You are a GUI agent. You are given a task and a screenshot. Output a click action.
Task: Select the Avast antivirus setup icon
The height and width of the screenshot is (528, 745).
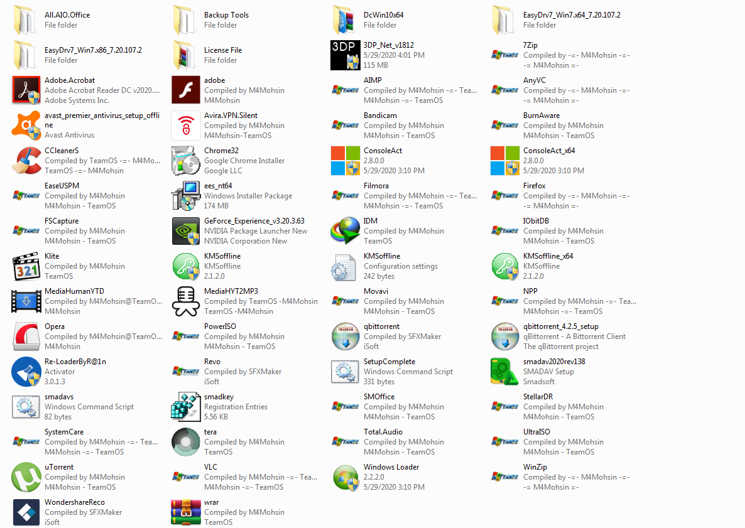pyautogui.click(x=26, y=126)
